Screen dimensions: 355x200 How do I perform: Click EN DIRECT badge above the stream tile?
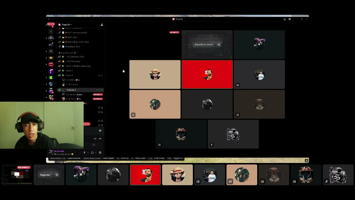[174, 32]
